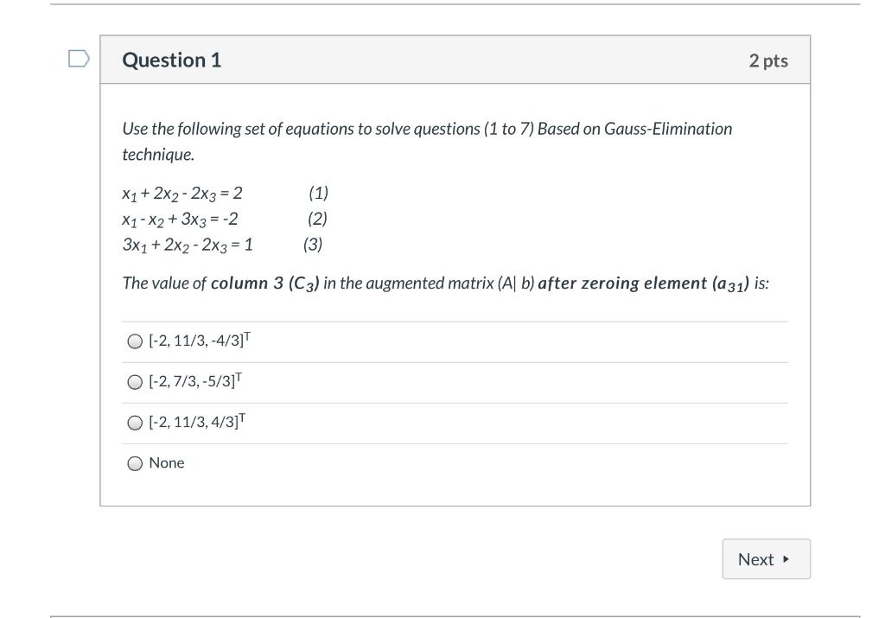
Task: Click the radio circle for answer [-2, 11/3, -4/3]
Action: click(x=135, y=341)
